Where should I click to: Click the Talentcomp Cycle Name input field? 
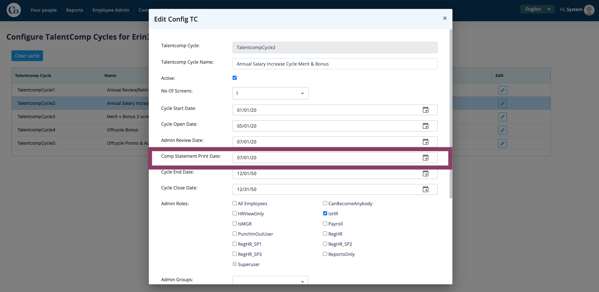[x=335, y=64]
